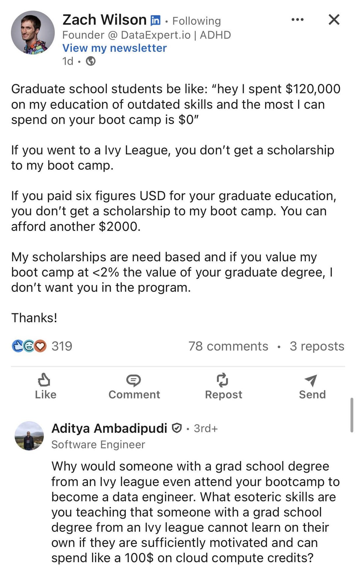Open Zach Wilson's profile picture
356x578 pixels.
point(33,32)
